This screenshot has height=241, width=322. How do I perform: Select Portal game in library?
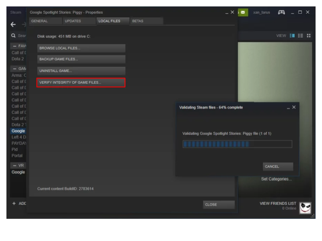pyautogui.click(x=17, y=155)
